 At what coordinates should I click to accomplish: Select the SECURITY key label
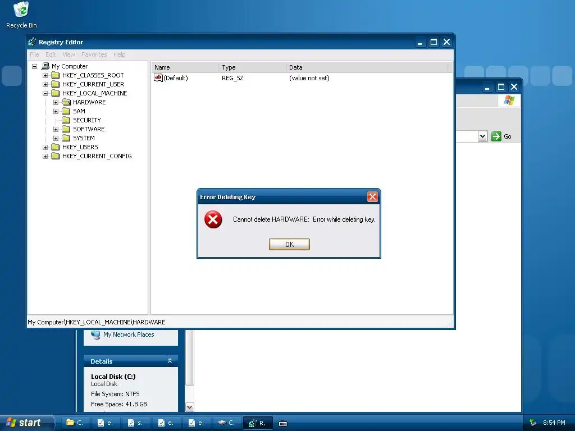tap(87, 120)
